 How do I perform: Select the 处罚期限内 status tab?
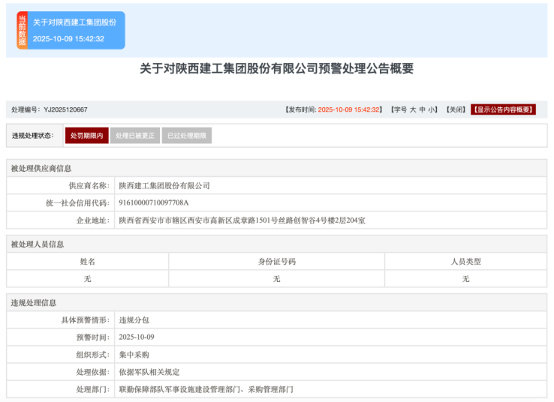point(87,136)
